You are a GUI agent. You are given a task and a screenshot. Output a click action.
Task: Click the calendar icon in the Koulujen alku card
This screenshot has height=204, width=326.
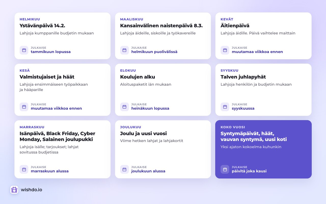(125, 107)
